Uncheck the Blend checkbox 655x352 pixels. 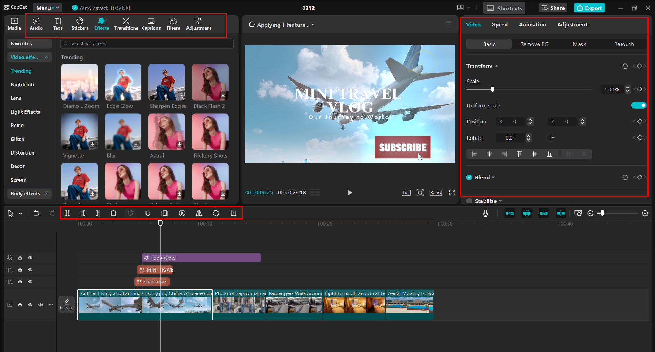(469, 177)
